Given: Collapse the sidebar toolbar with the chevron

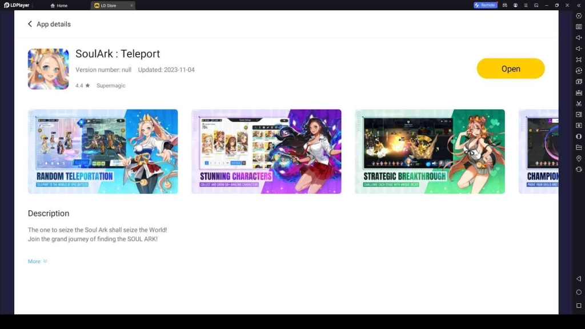Looking at the screenshot, I should [x=579, y=5].
